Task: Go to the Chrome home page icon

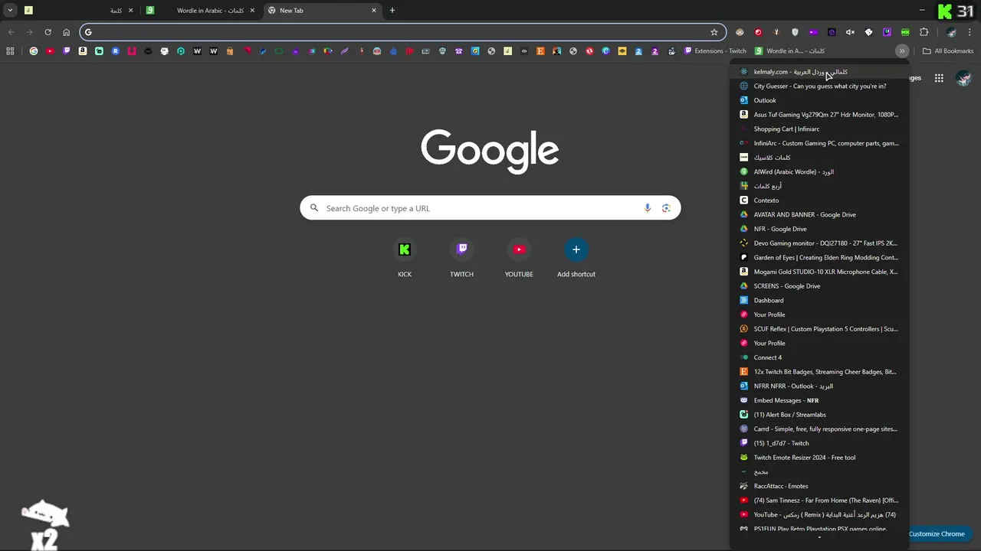Action: [x=66, y=32]
